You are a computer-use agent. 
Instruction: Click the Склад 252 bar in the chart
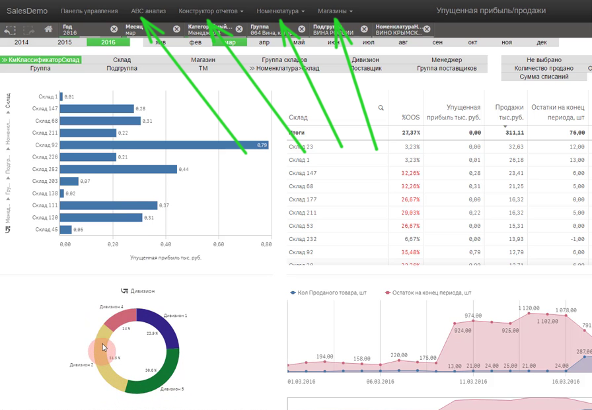point(118,169)
